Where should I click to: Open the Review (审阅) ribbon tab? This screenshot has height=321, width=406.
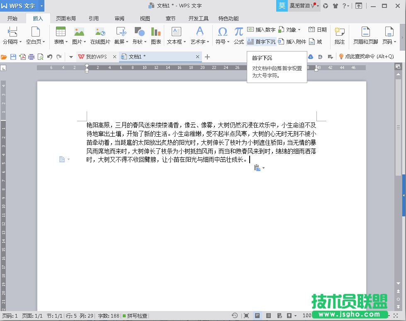(x=119, y=19)
